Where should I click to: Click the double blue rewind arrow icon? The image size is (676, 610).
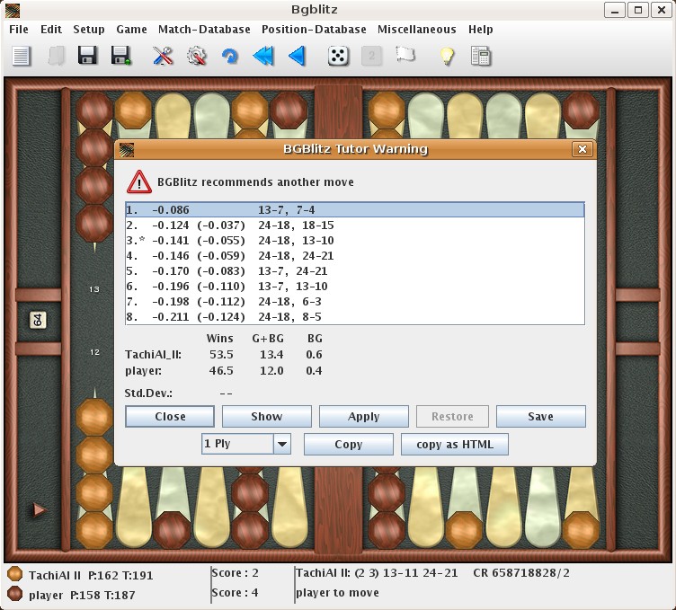[x=263, y=56]
